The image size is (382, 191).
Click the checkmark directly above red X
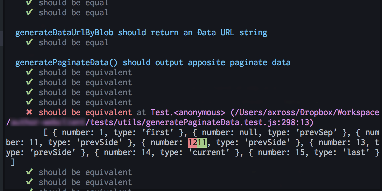[29, 102]
